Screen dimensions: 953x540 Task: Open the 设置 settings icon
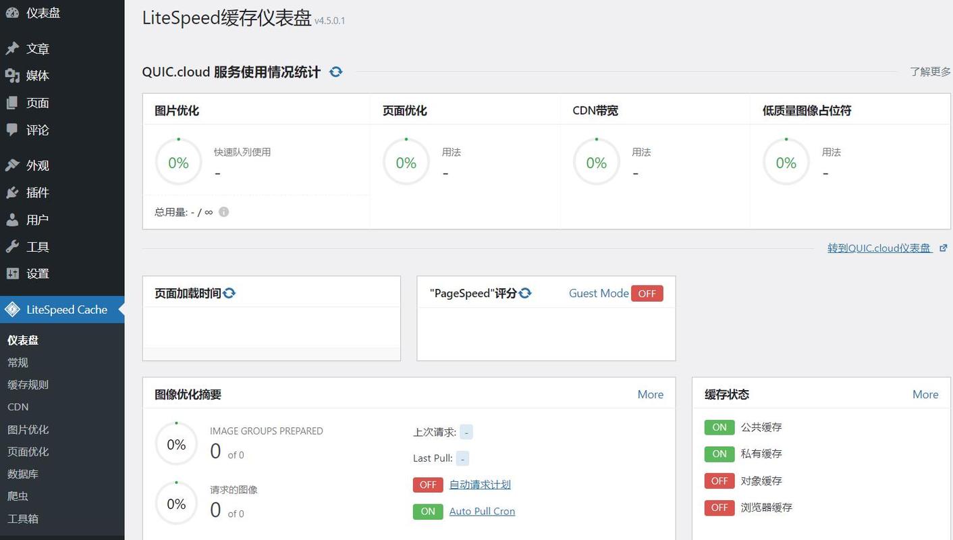point(11,273)
